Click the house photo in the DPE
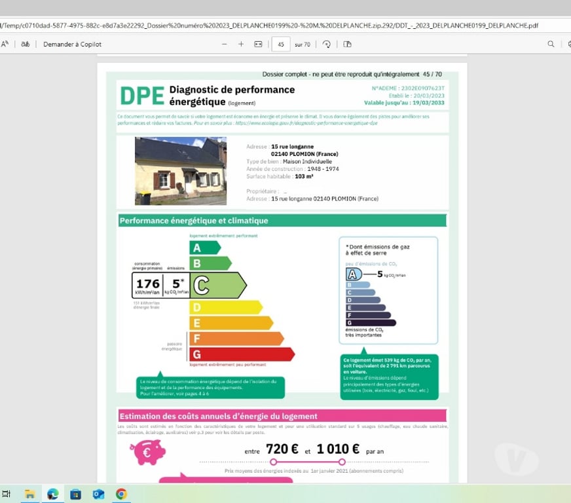 click(181, 171)
